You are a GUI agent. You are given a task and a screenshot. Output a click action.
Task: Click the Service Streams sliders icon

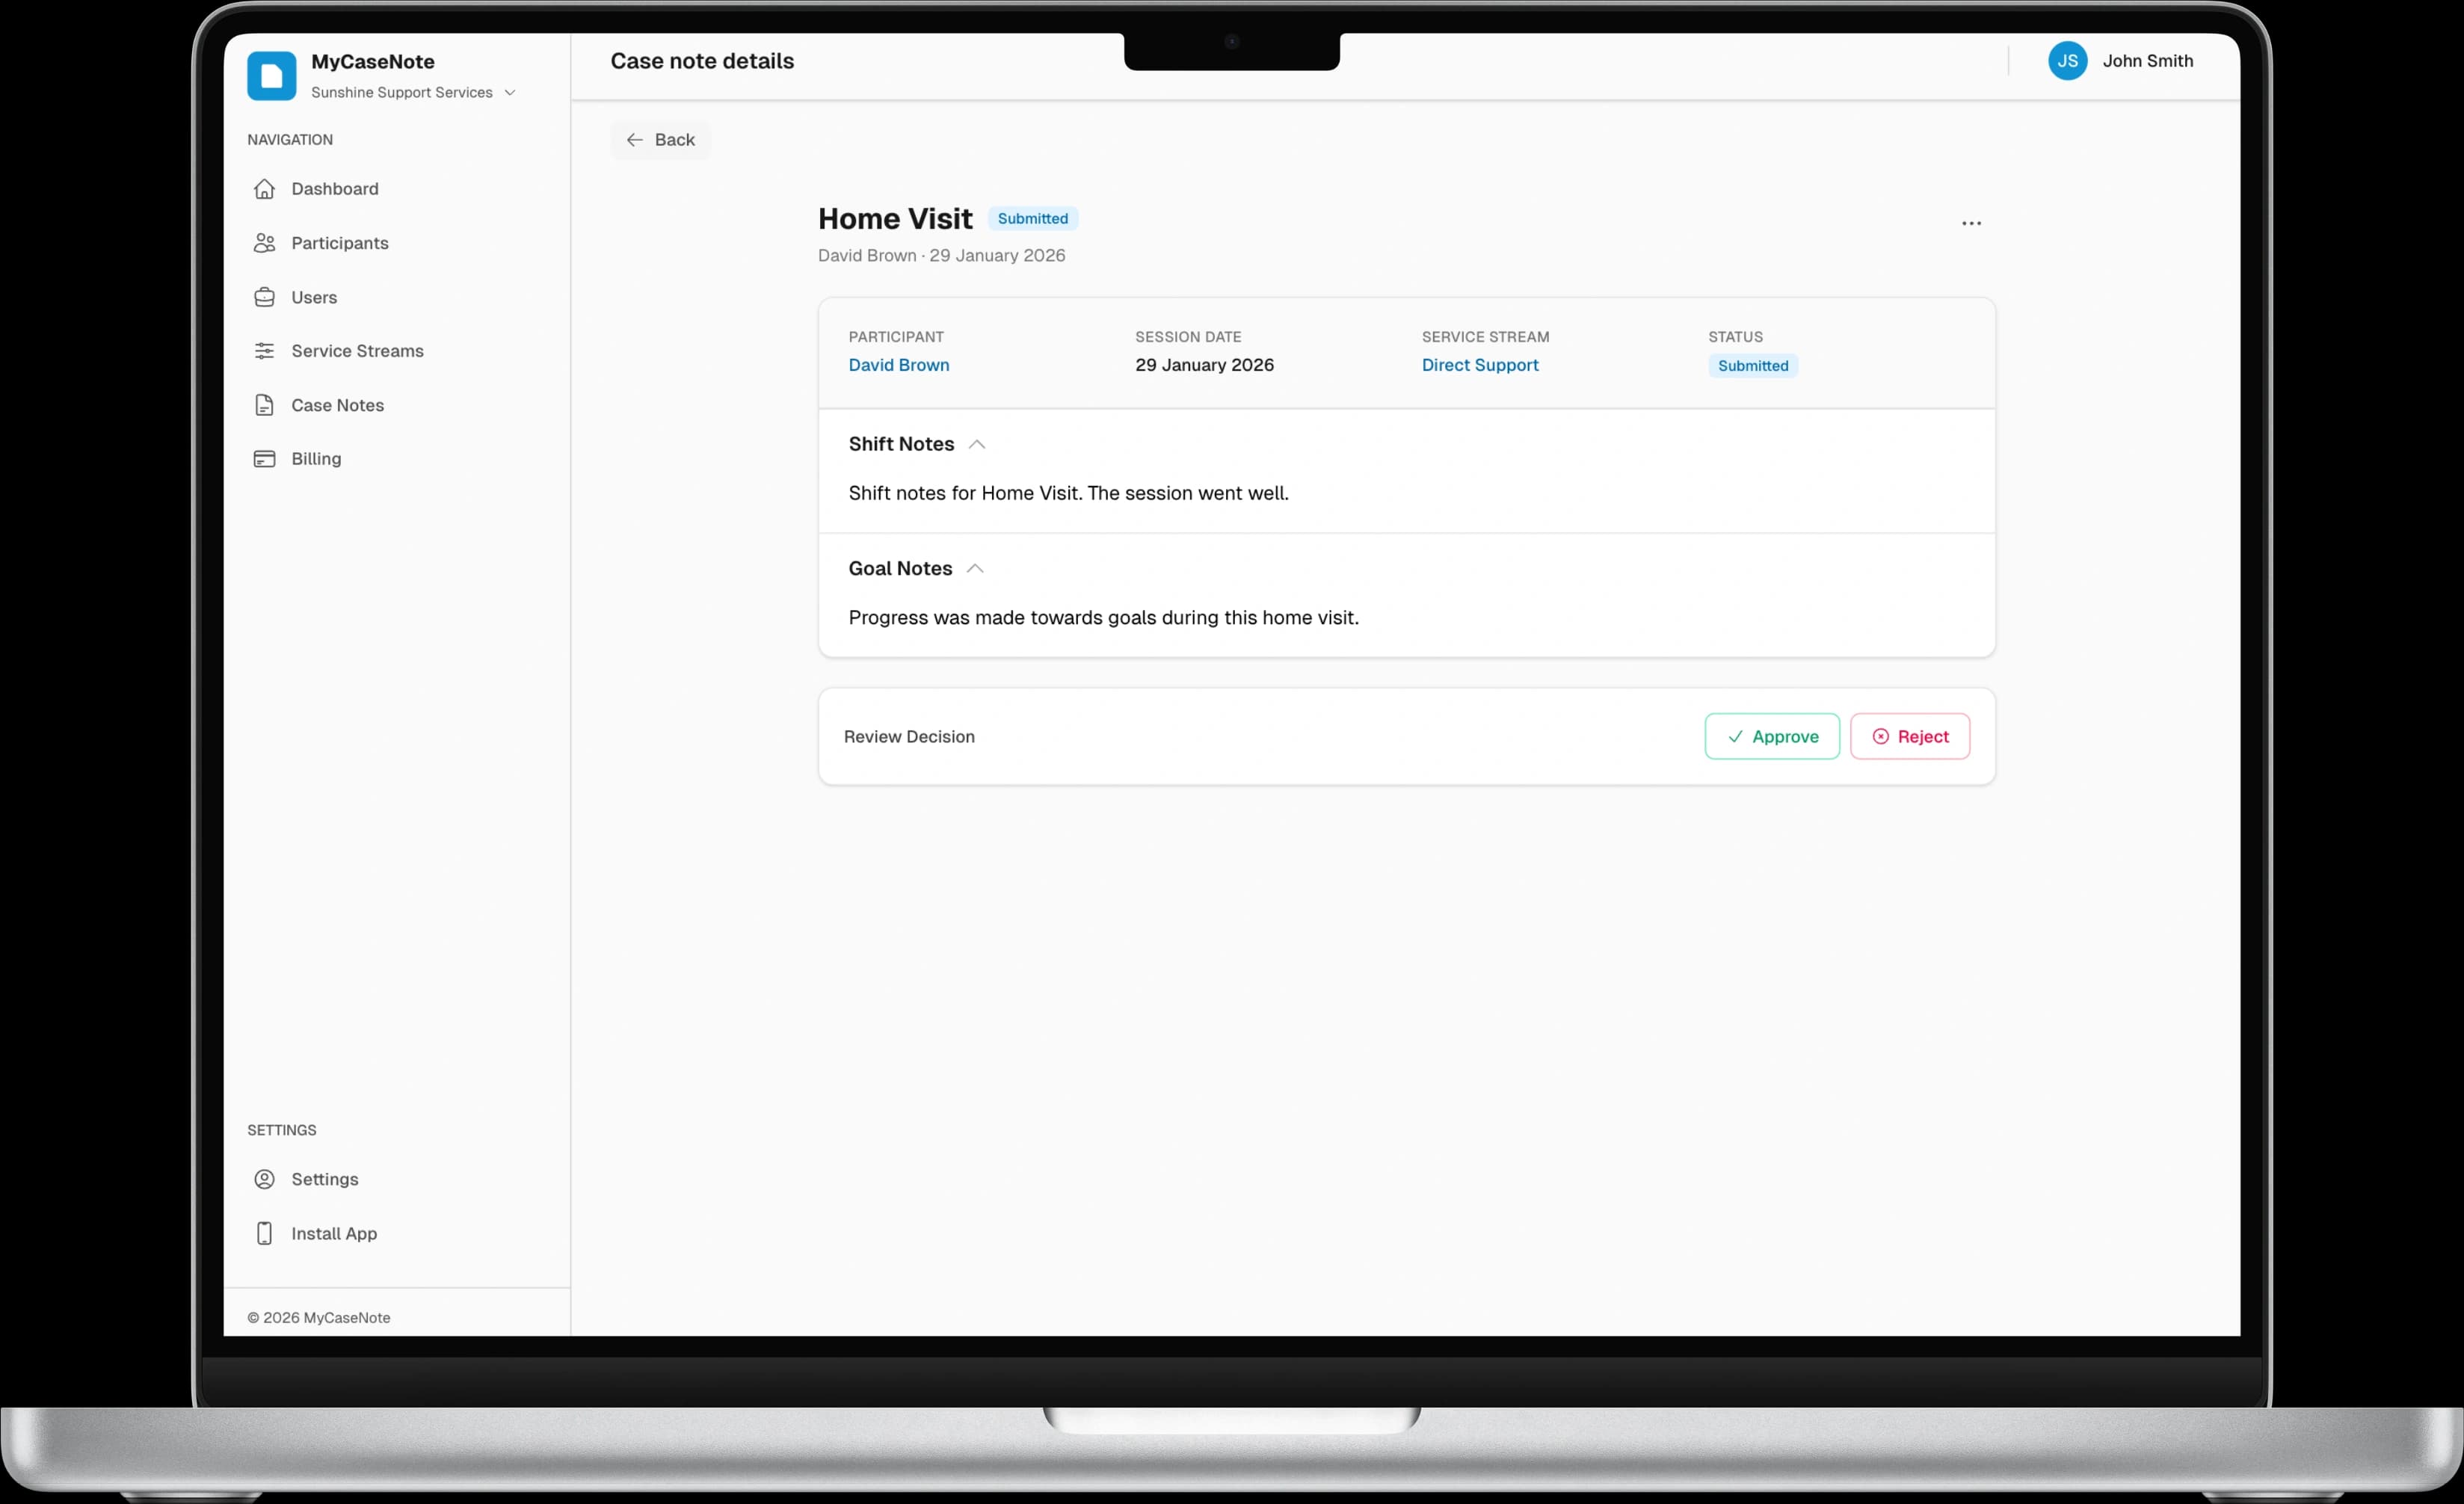[264, 351]
